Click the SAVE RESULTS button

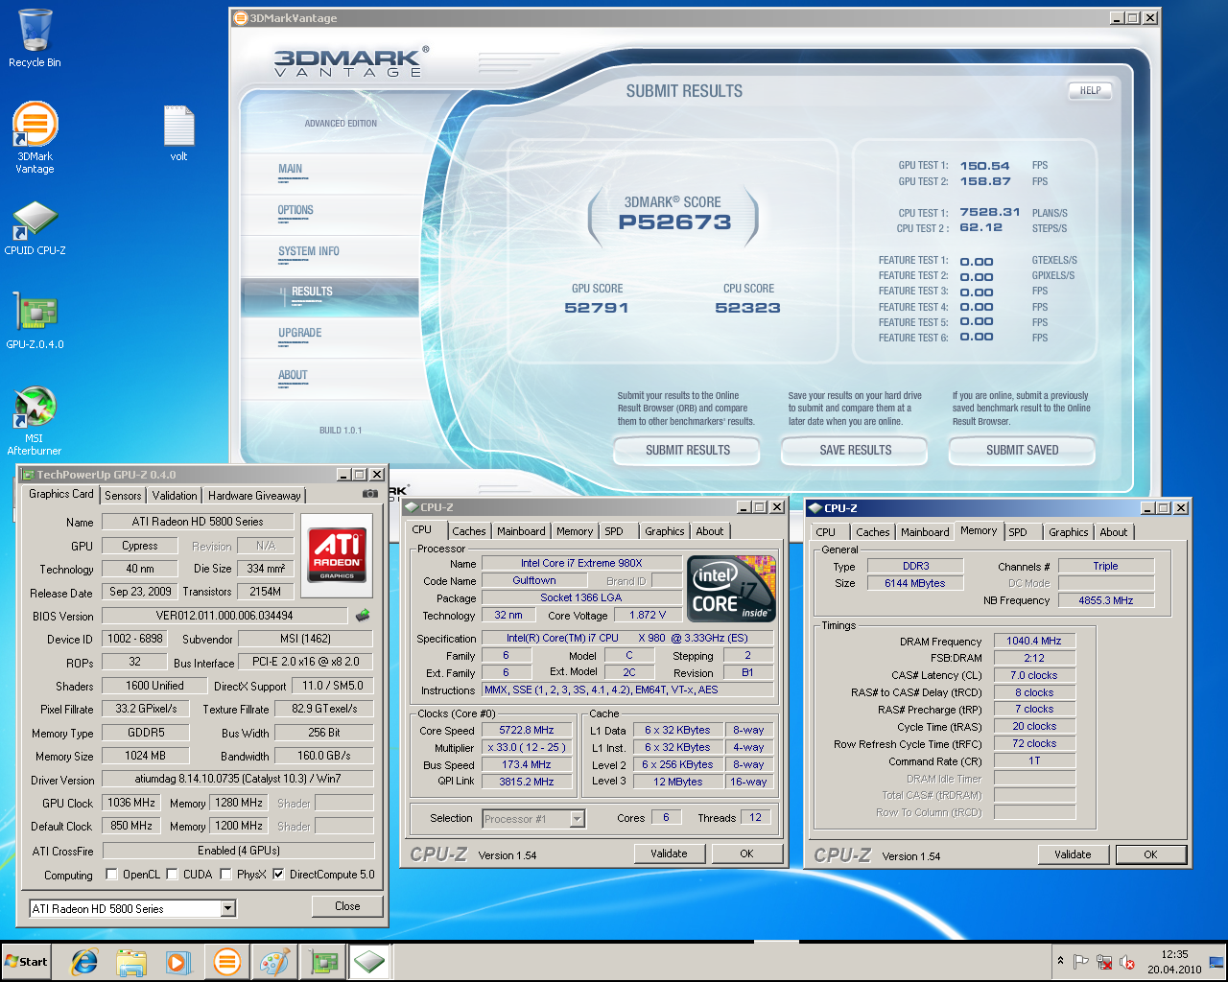pos(855,450)
